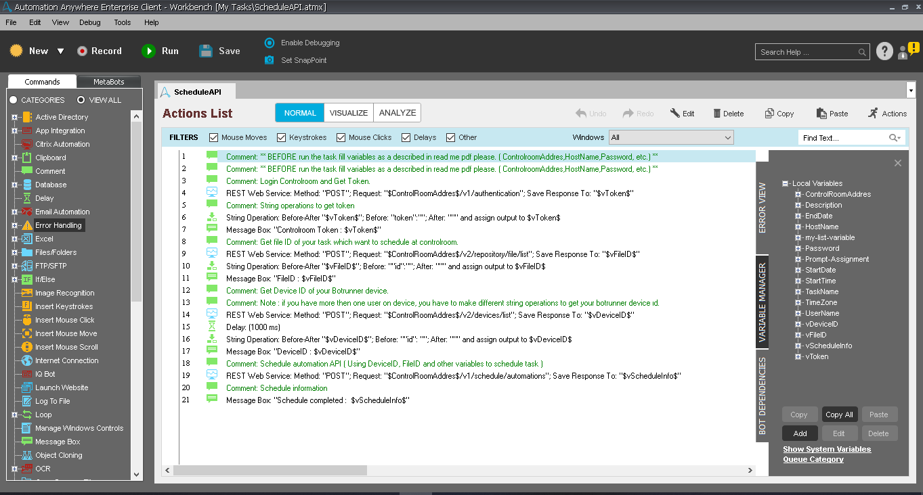Toggle the Delays filter checkbox
The height and width of the screenshot is (495, 923).
click(406, 137)
